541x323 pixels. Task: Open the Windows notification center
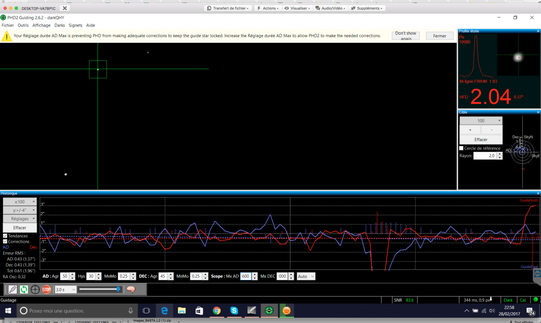pos(530,311)
